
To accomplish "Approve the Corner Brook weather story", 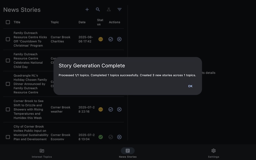I will click(x=111, y=109).
